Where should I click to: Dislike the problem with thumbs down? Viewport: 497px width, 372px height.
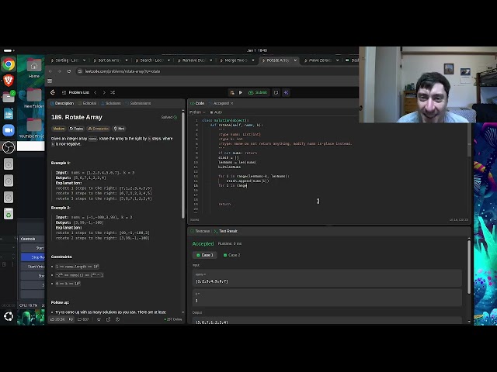click(x=71, y=319)
